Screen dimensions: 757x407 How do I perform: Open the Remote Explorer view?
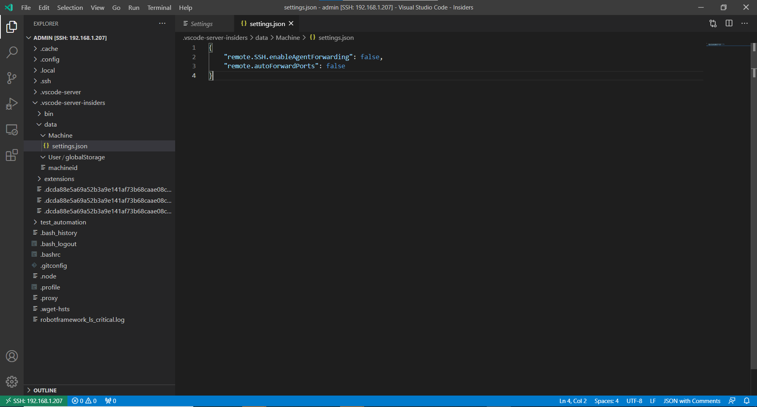[12, 130]
